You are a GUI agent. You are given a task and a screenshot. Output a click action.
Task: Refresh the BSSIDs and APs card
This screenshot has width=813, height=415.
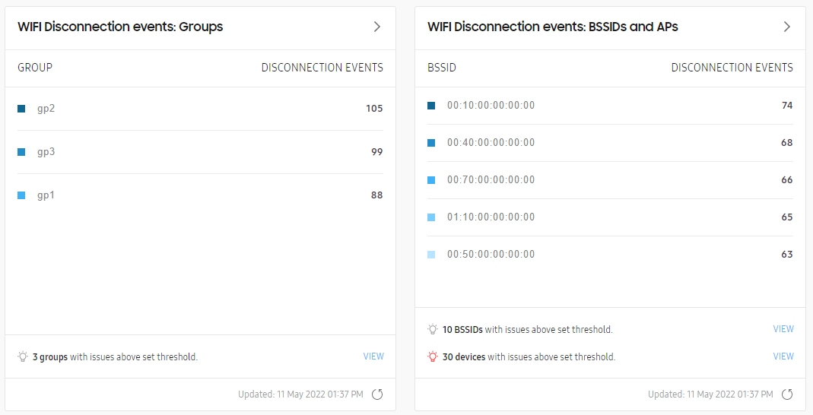click(787, 394)
